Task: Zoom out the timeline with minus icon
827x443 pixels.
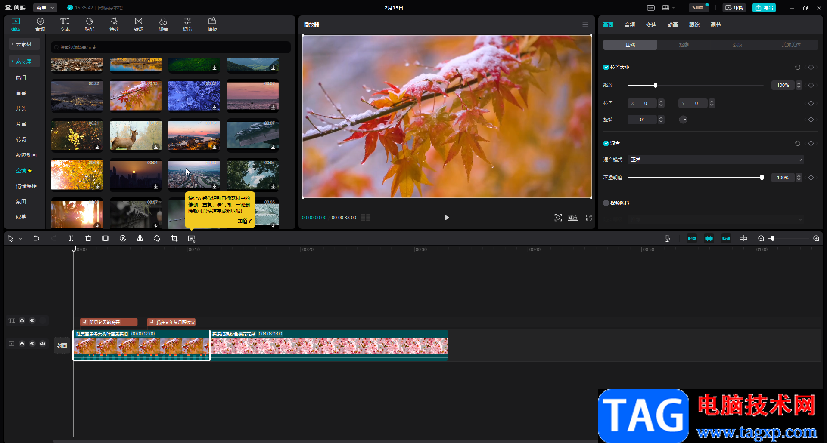Action: pos(761,238)
